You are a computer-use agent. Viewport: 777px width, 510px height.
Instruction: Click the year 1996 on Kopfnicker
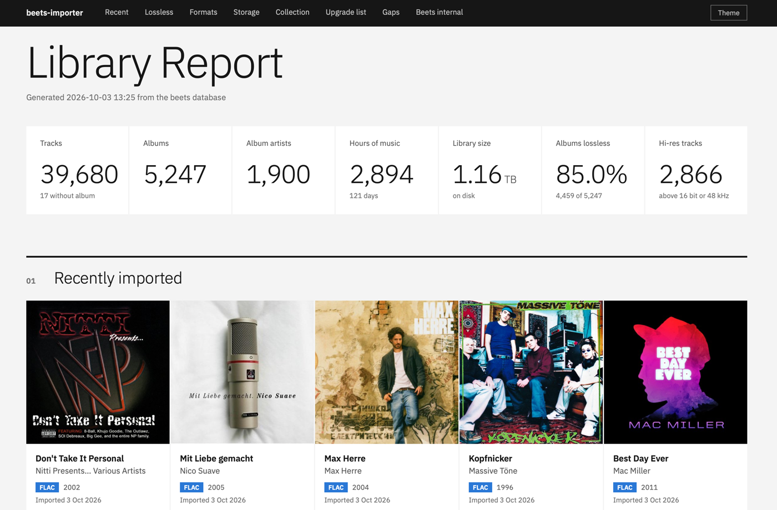[504, 487]
